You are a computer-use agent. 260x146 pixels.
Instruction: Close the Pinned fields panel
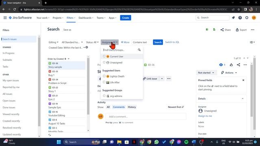click(x=243, y=80)
